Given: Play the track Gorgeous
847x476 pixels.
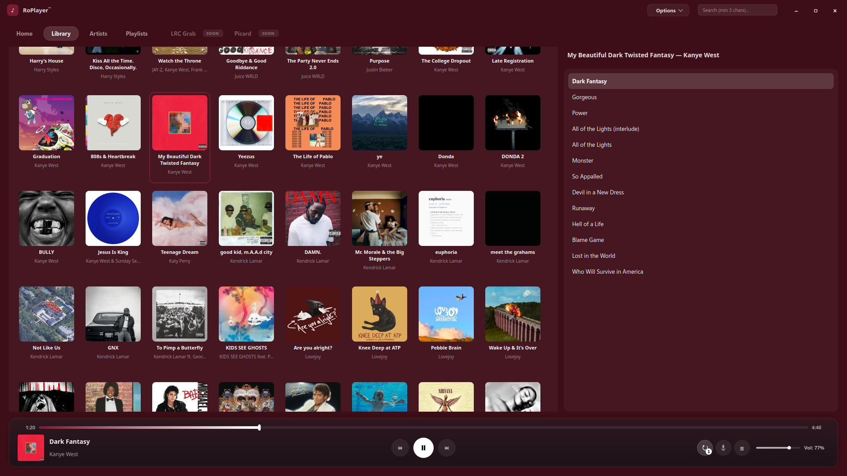Looking at the screenshot, I should [x=701, y=97].
